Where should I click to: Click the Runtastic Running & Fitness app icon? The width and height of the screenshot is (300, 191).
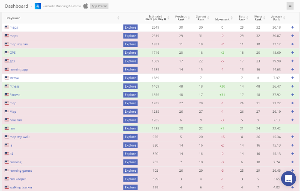coord(38,6)
